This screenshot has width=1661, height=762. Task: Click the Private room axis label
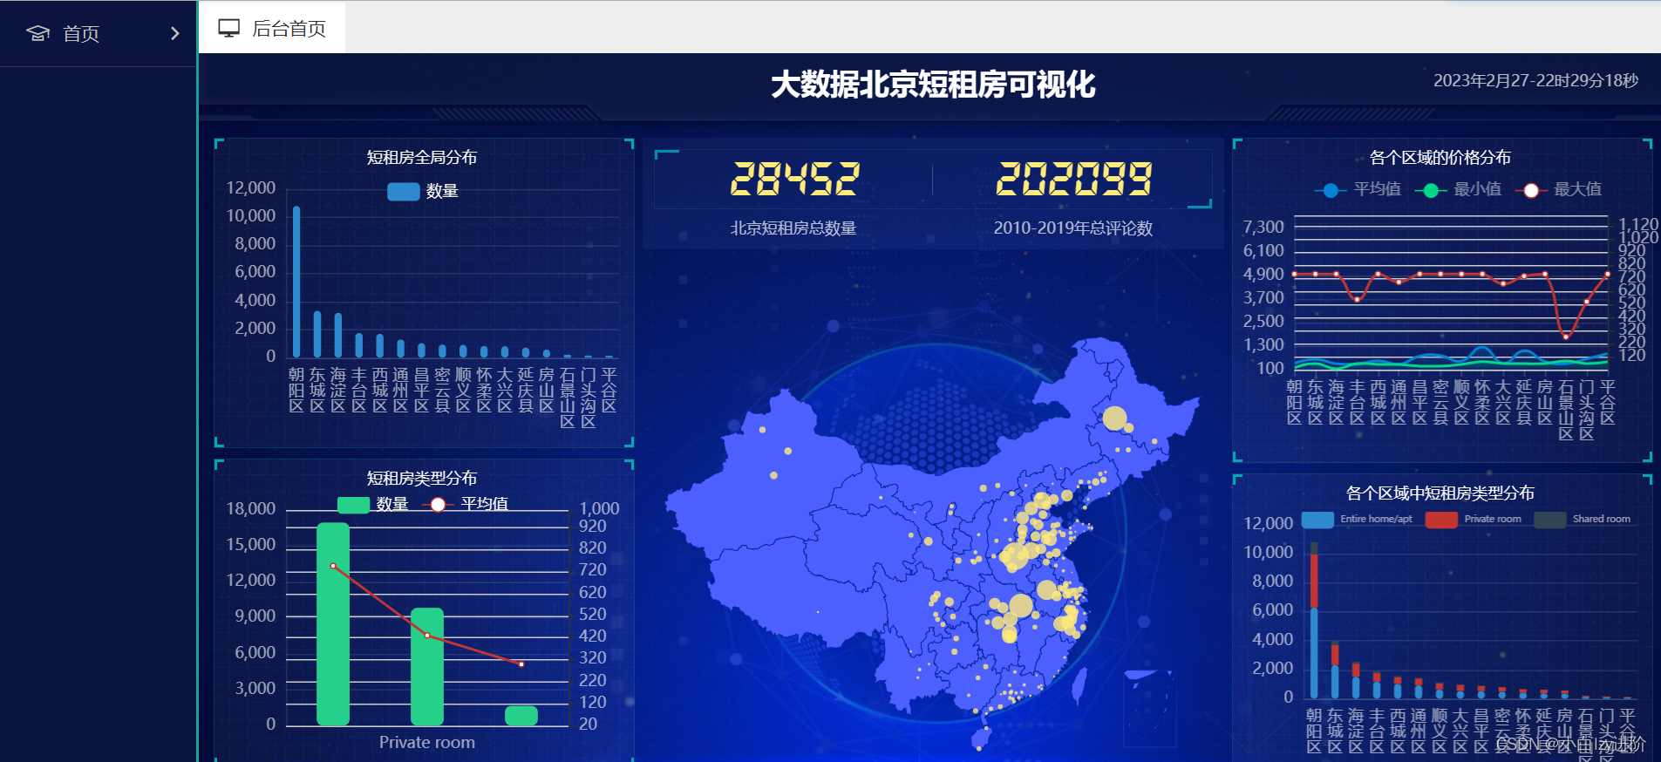tap(427, 743)
